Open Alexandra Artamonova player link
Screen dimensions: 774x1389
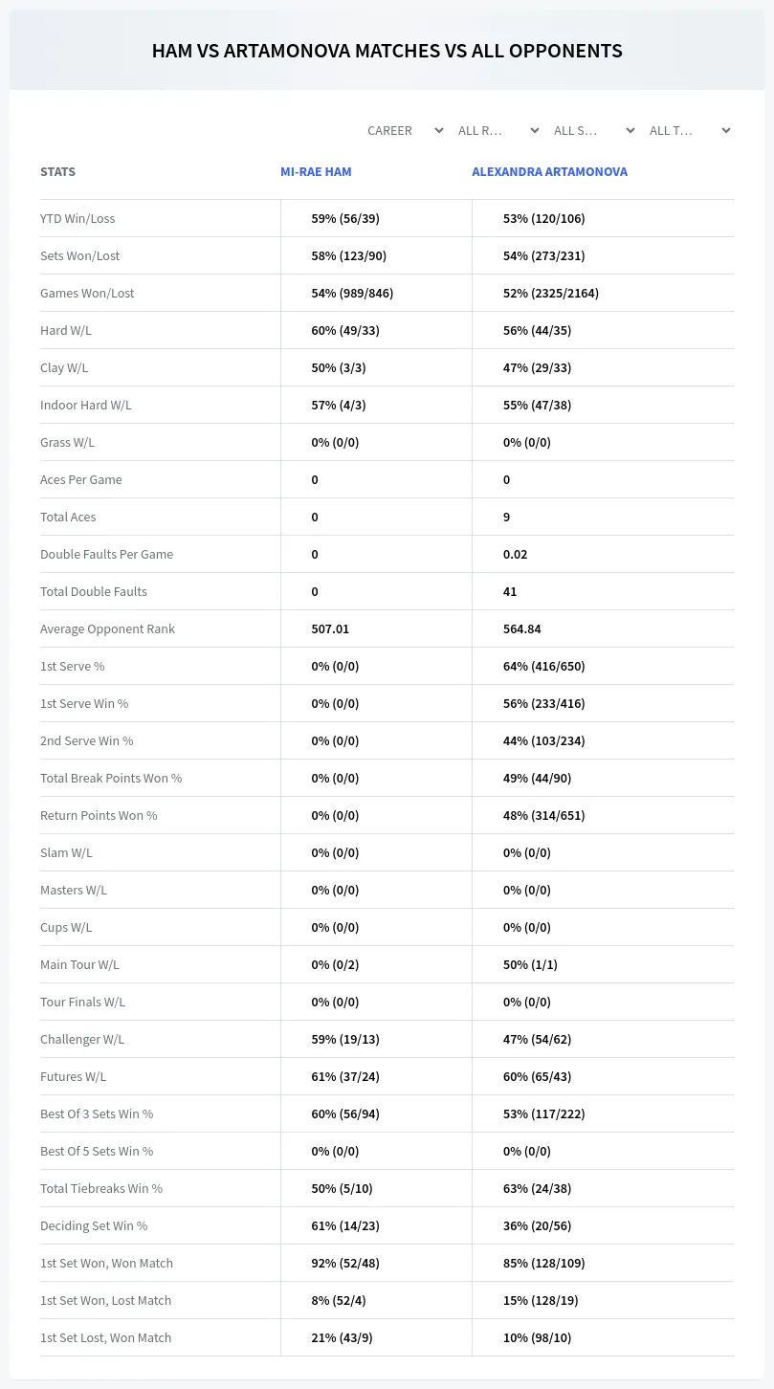[x=549, y=172]
